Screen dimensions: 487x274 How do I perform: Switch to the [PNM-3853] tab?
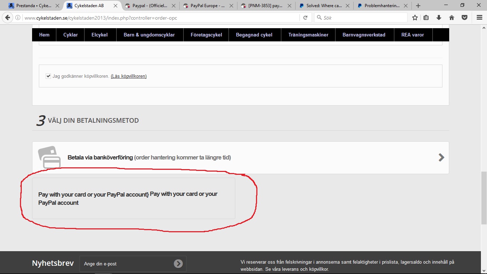[x=266, y=6]
